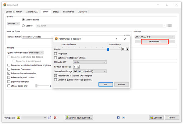
Task: Switch to Source : 1 fichier tab
Action: pyautogui.click(x=14, y=12)
